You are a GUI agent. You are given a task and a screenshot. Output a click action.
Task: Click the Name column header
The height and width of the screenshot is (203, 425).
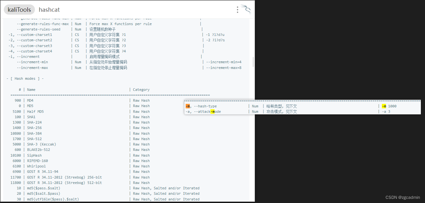click(x=31, y=90)
